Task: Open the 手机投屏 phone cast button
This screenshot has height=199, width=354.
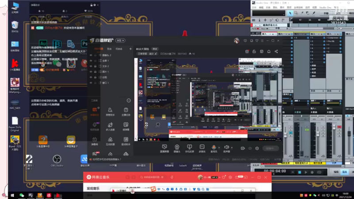Action: (189, 149)
